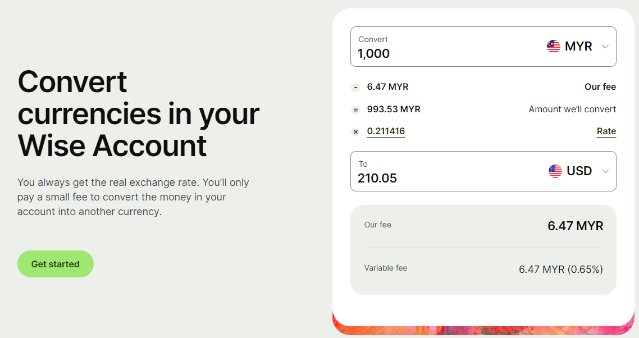Viewport: 639px width, 338px height.
Task: Click the 6.47 MYR fee amount
Action: (387, 87)
